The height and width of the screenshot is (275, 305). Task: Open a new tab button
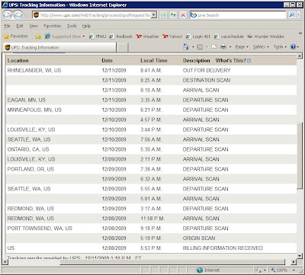122,47
